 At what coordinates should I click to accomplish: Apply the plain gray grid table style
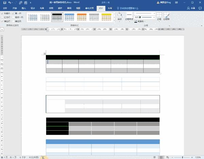45,17
